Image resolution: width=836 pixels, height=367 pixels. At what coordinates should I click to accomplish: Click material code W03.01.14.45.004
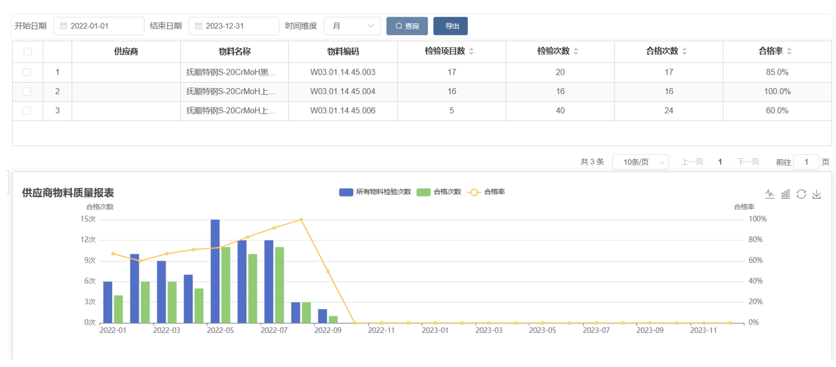coord(343,91)
